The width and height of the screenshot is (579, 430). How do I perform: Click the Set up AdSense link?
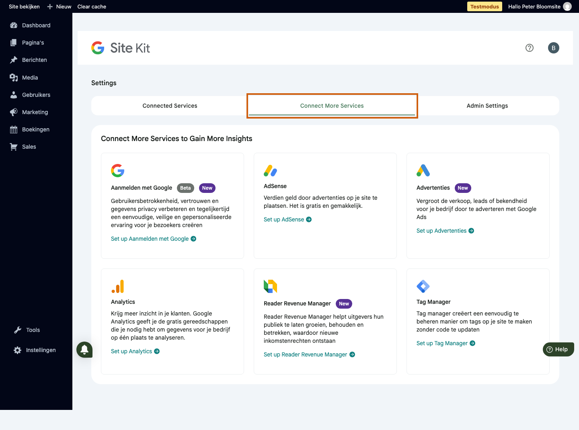pyautogui.click(x=287, y=219)
